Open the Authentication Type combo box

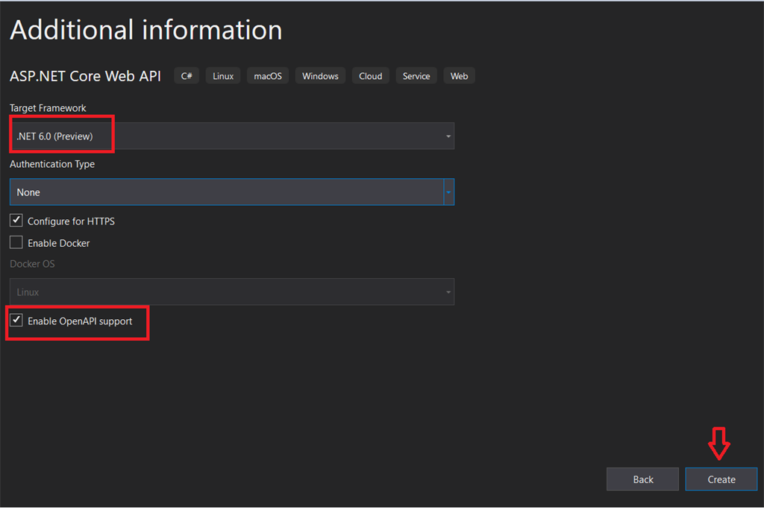[232, 192]
